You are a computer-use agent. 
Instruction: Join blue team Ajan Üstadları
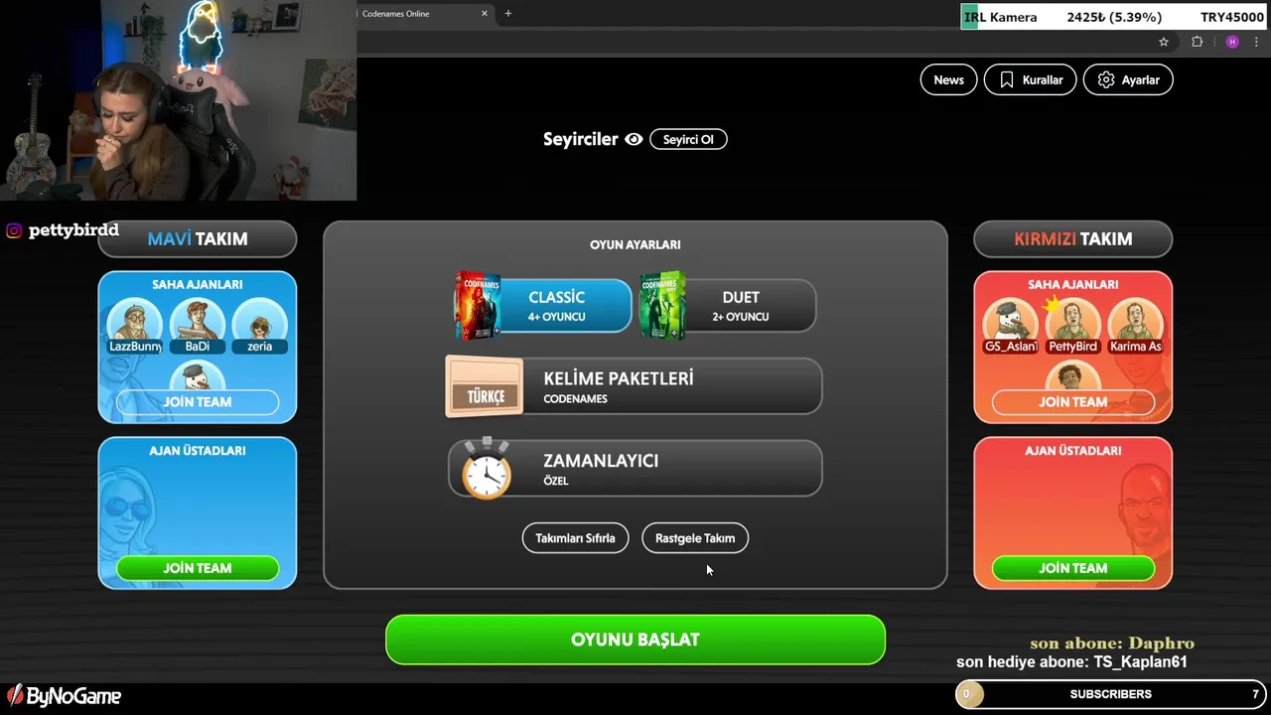point(198,568)
